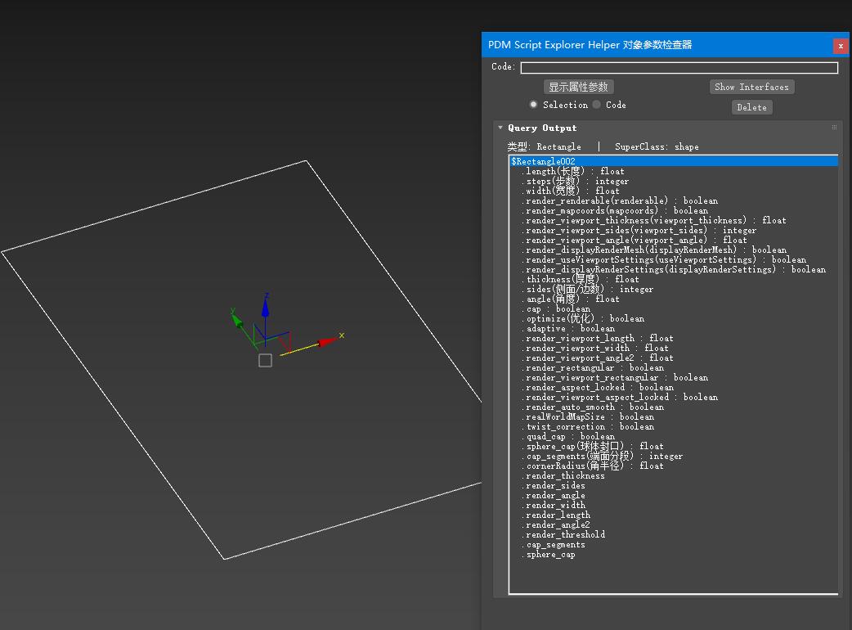The image size is (852, 630).
Task: Select the $Rectangle002 list row
Action: click(673, 161)
